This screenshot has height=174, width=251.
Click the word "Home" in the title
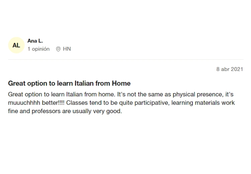tap(121, 83)
